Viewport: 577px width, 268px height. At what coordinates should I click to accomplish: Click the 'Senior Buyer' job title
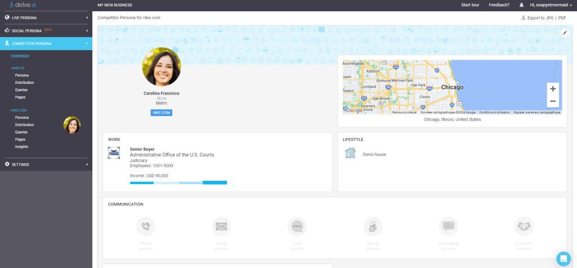[x=142, y=149]
